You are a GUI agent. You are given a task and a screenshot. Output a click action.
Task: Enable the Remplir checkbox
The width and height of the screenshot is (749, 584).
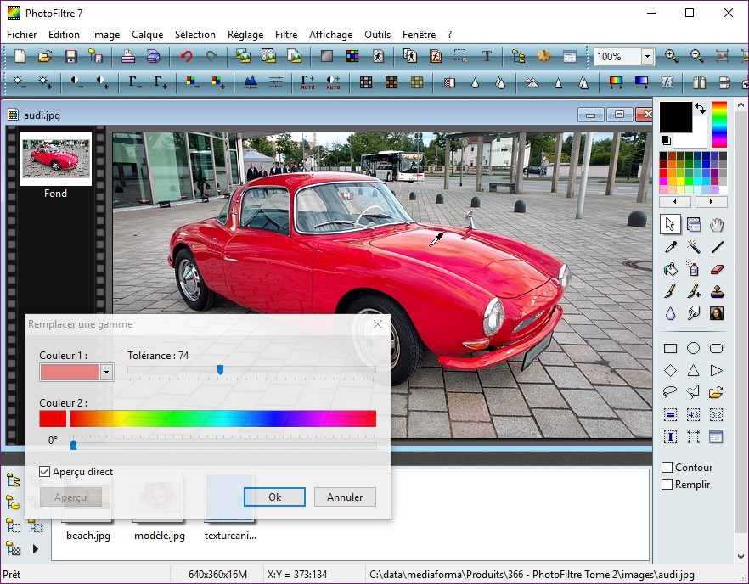(x=667, y=485)
